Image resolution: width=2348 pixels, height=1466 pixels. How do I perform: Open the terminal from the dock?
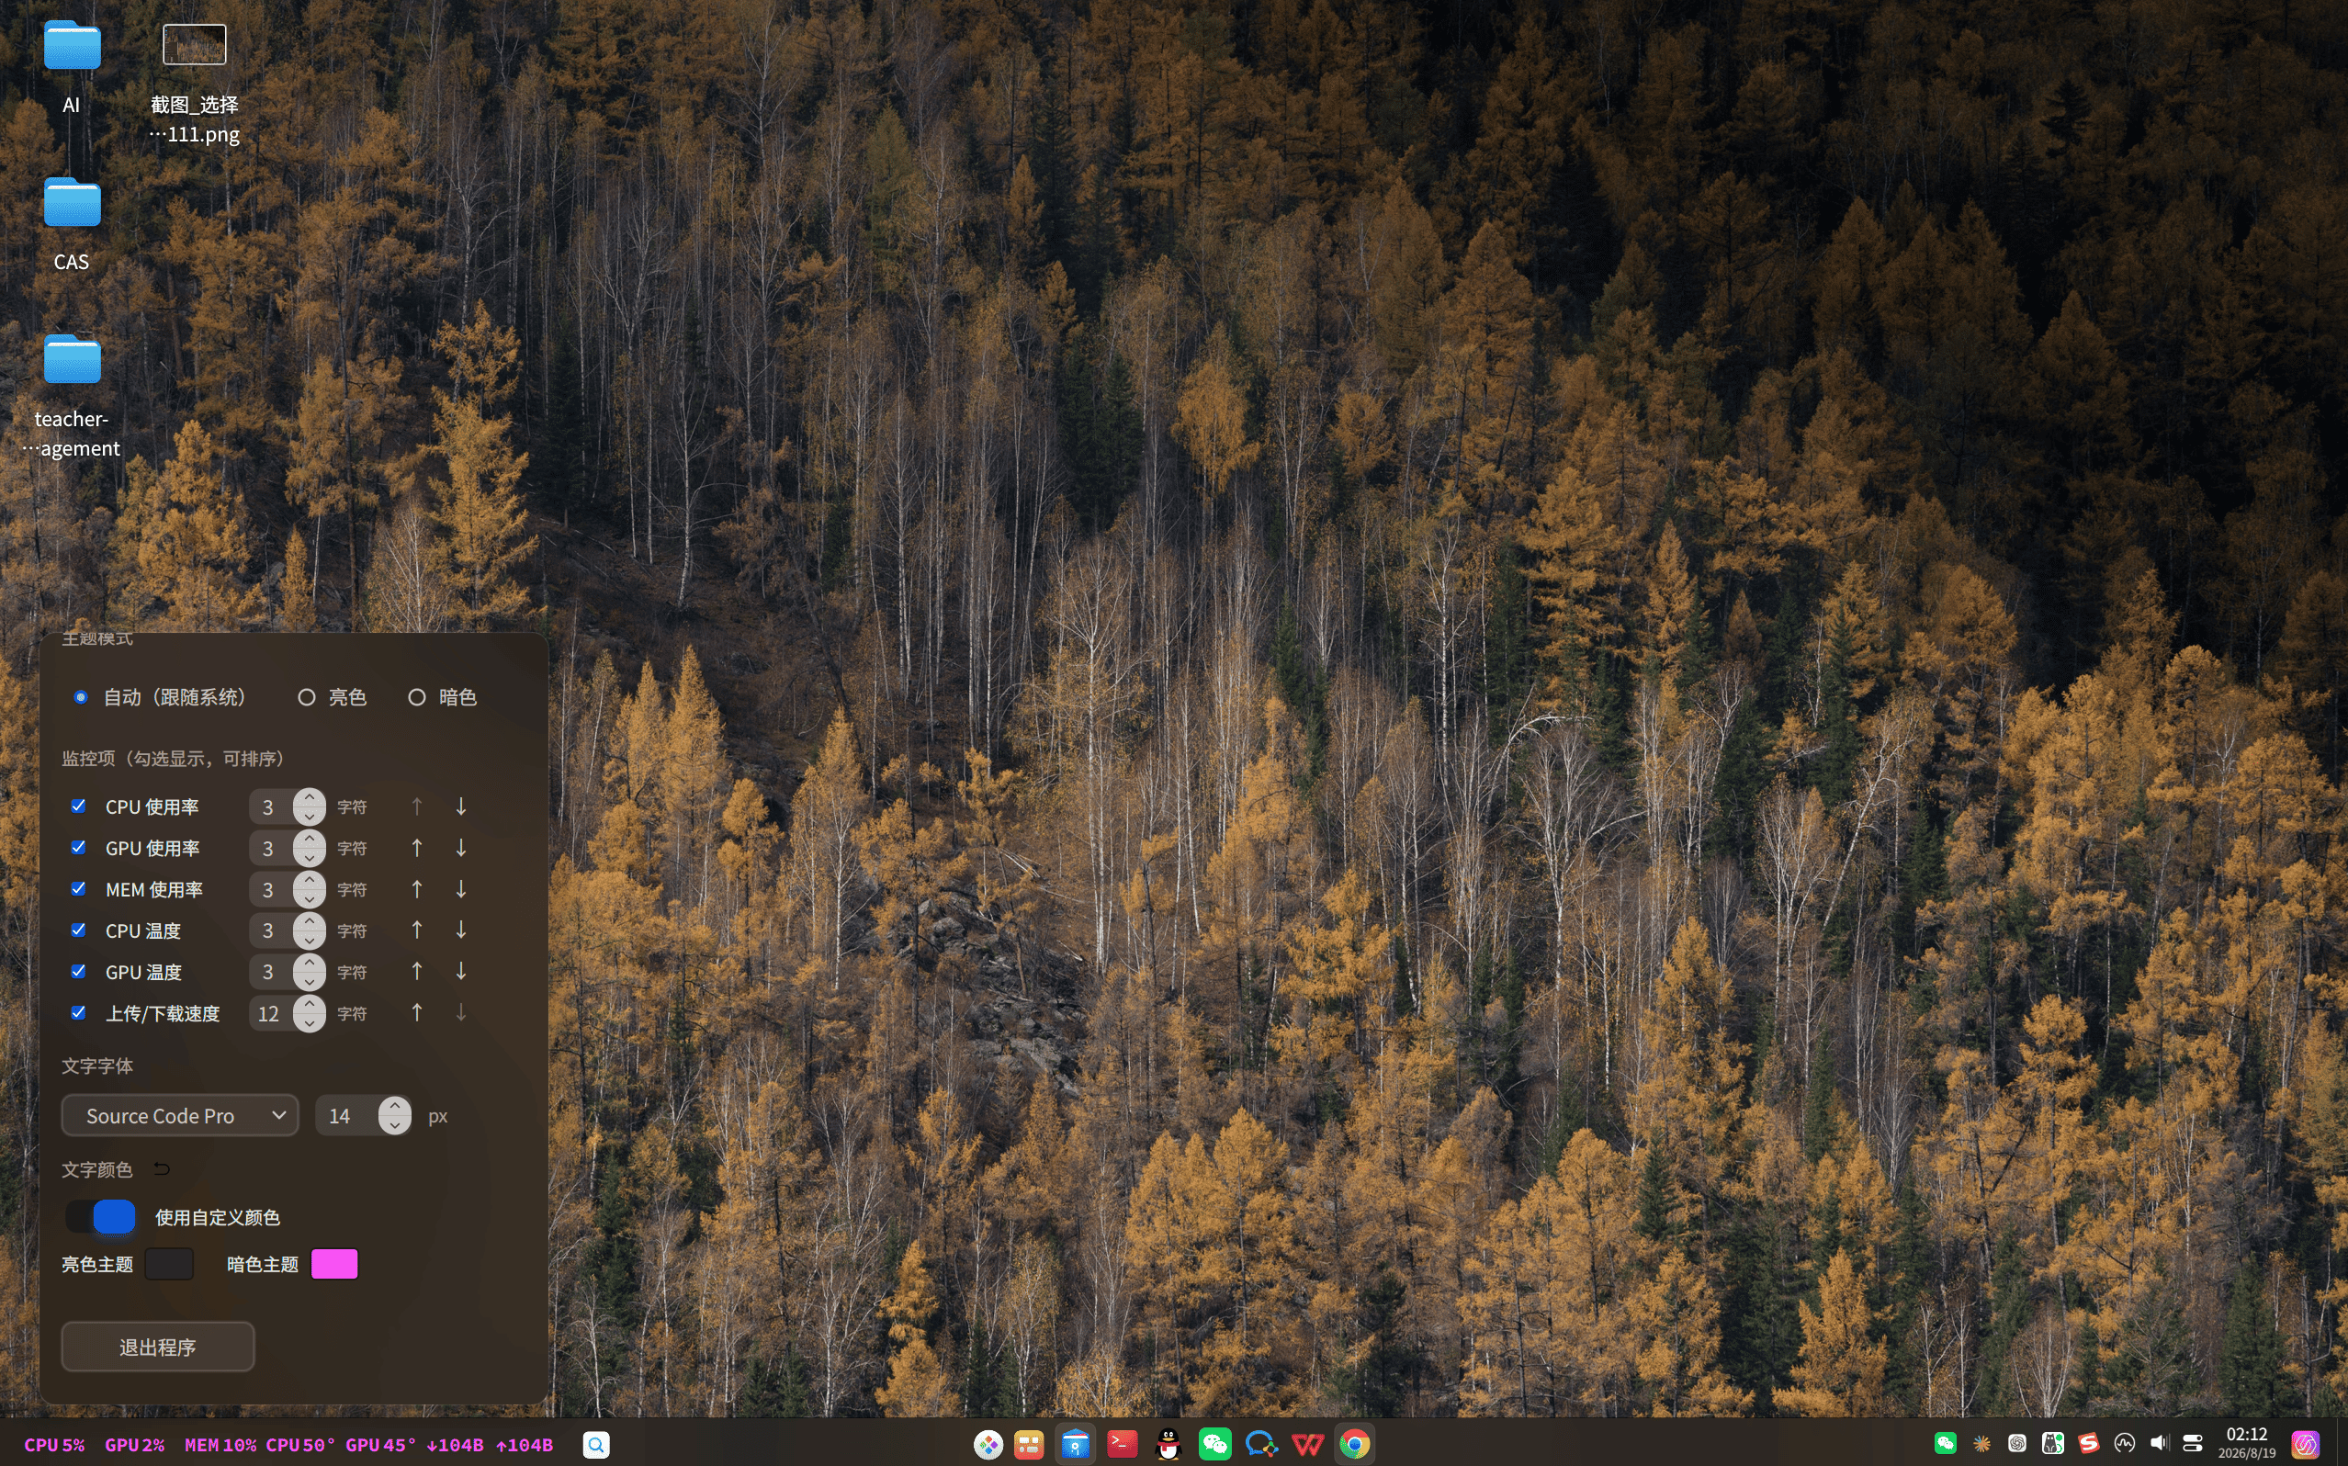(x=1123, y=1445)
